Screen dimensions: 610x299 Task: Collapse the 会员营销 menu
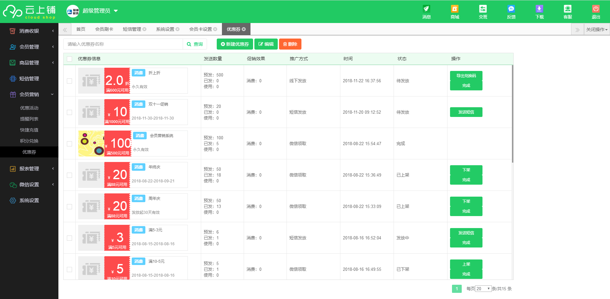[52, 94]
